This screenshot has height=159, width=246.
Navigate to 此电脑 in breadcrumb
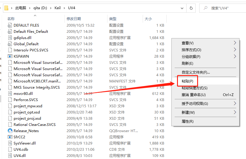tap(21, 8)
